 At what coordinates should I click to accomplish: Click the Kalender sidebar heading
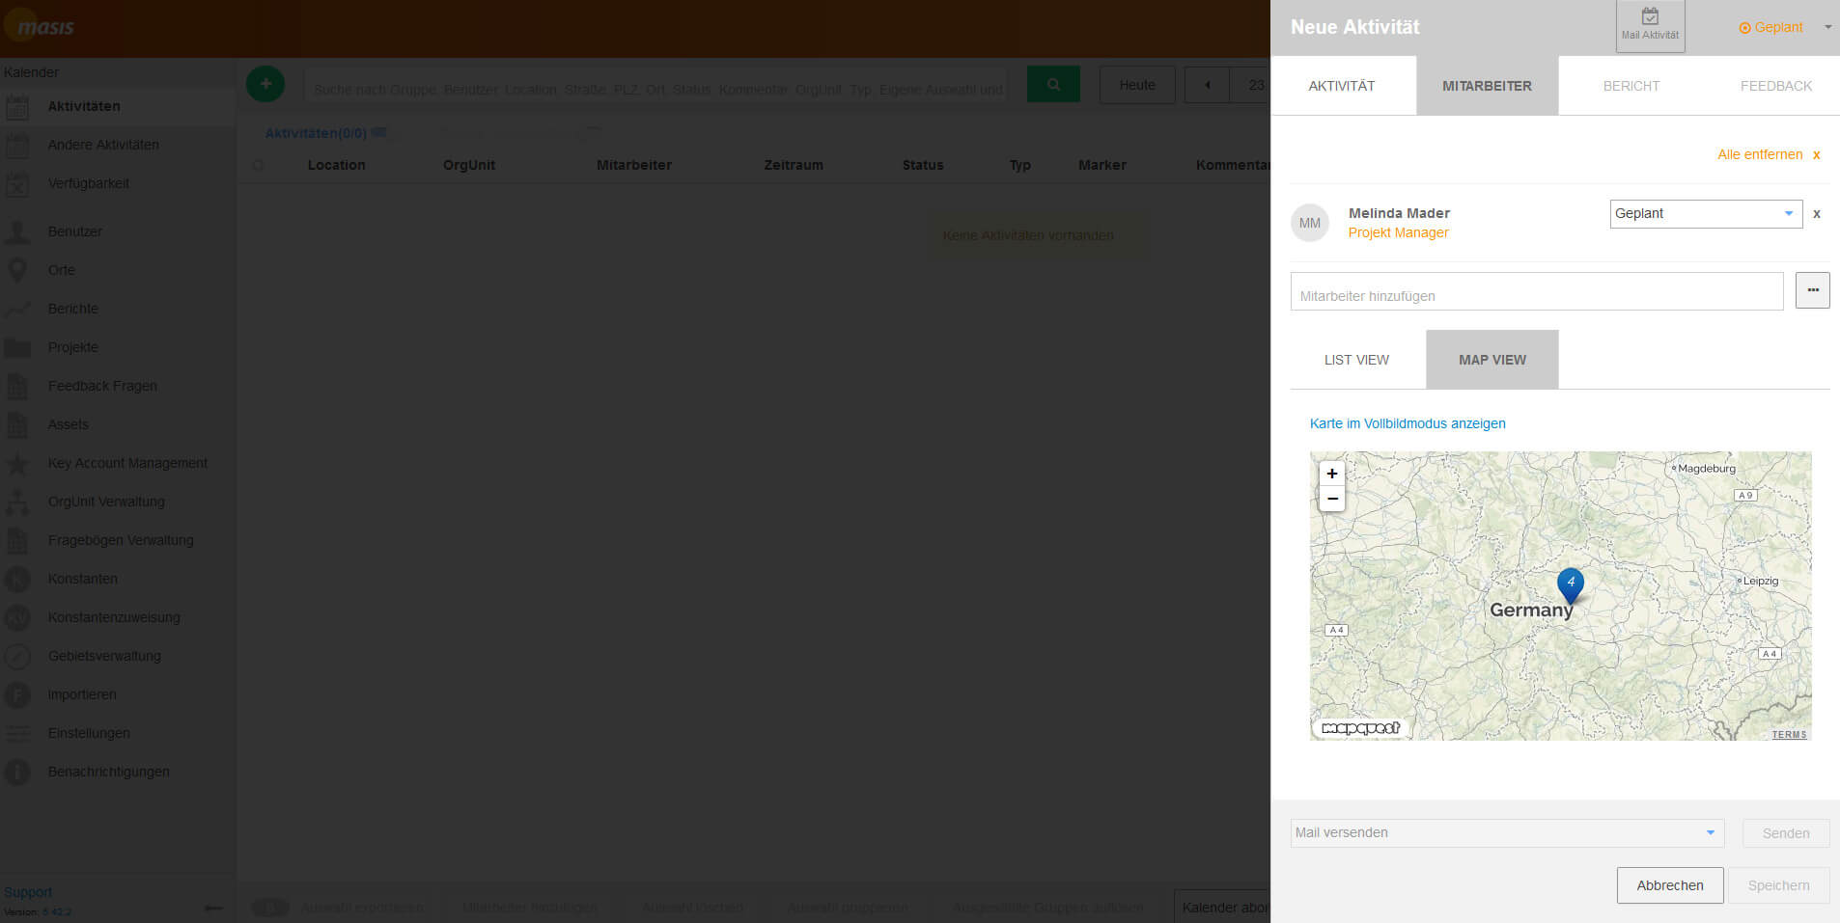tap(31, 72)
